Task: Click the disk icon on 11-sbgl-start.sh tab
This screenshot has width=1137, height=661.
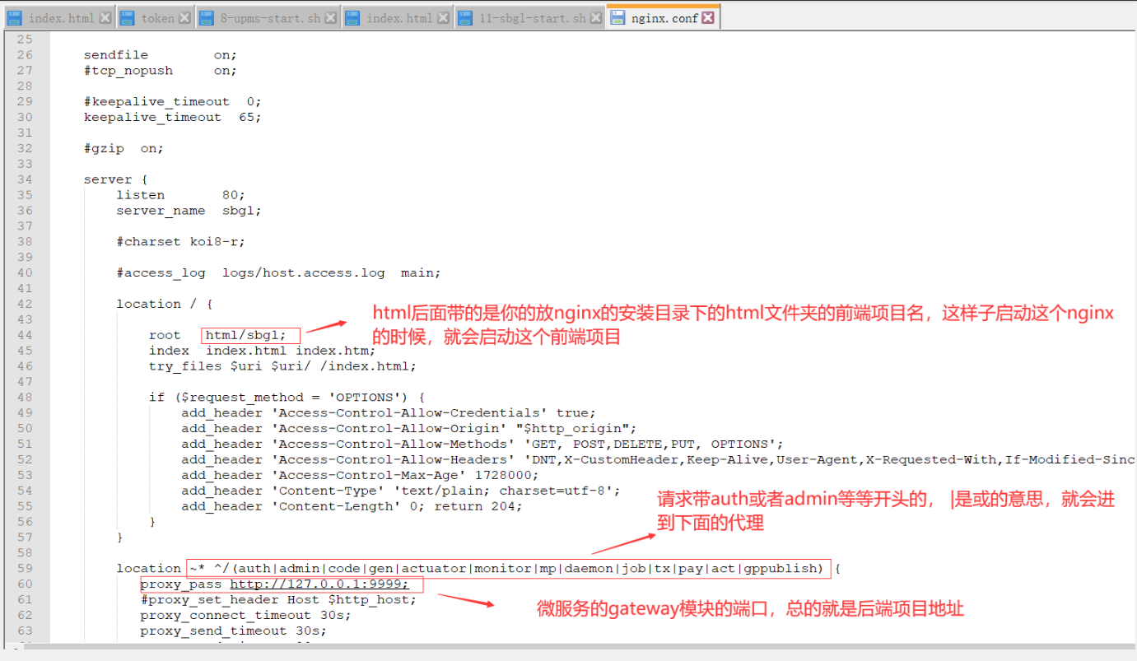Action: [x=466, y=18]
